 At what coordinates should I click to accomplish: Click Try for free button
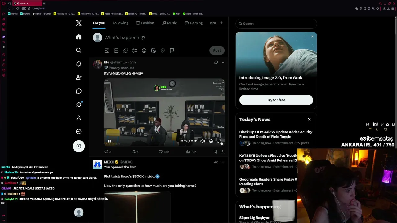coord(276,100)
